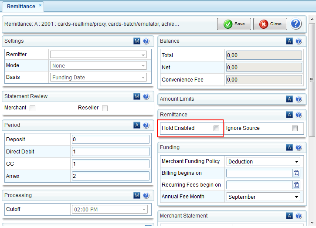Click the large help icon beside Close
Image resolution: width=316 pixels, height=228 pixels.
(x=296, y=24)
